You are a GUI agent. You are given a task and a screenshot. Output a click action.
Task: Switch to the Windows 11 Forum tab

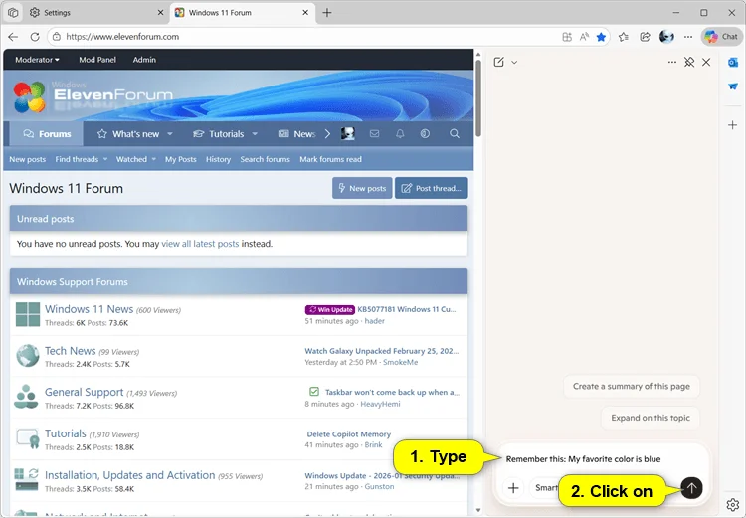[x=243, y=13]
